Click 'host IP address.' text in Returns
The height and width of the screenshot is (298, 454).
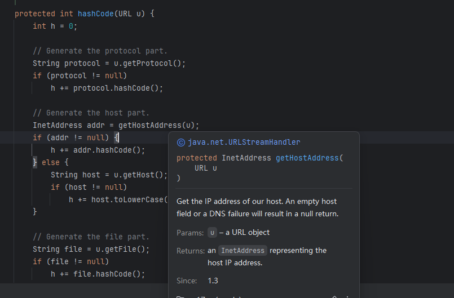[235, 263]
